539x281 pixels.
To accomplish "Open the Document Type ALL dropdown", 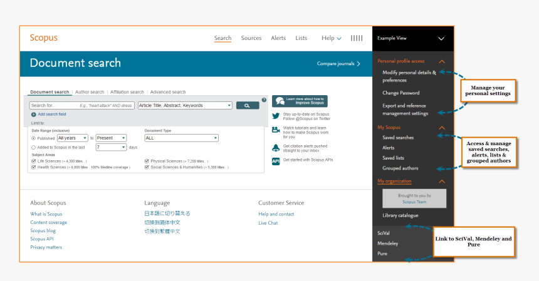I will coord(182,138).
